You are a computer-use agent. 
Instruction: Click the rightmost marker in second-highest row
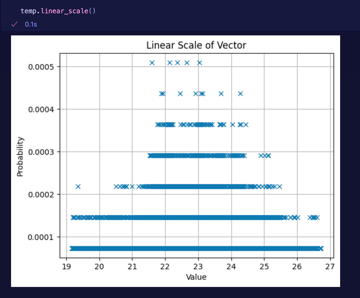pos(240,94)
